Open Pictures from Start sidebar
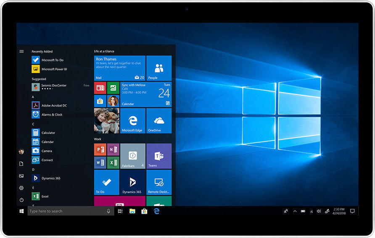Viewport: 375px width, 238px height. coord(21,176)
